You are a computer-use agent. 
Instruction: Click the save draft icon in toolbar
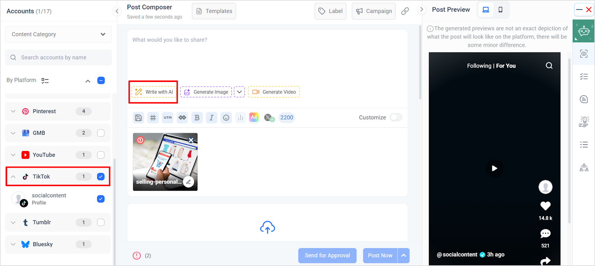[138, 118]
